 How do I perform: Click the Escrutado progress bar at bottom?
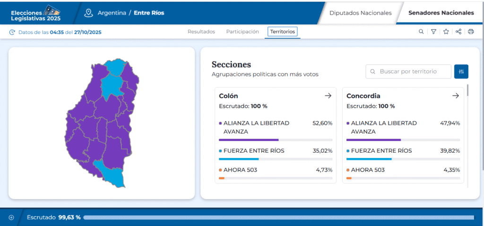(x=278, y=217)
